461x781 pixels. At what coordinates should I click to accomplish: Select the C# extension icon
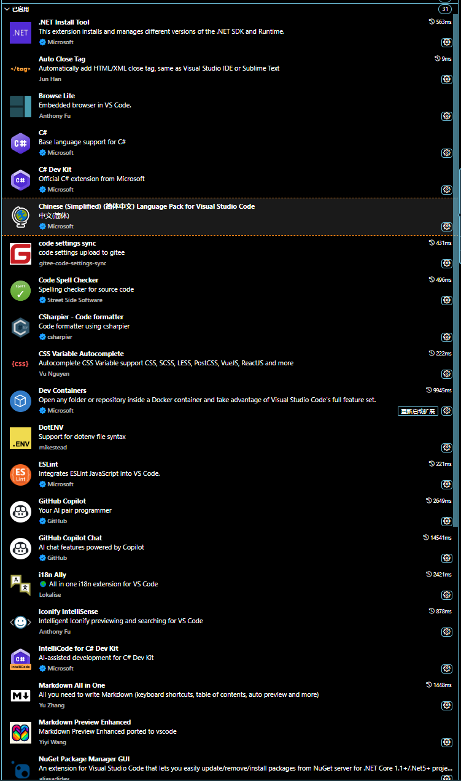[20, 143]
